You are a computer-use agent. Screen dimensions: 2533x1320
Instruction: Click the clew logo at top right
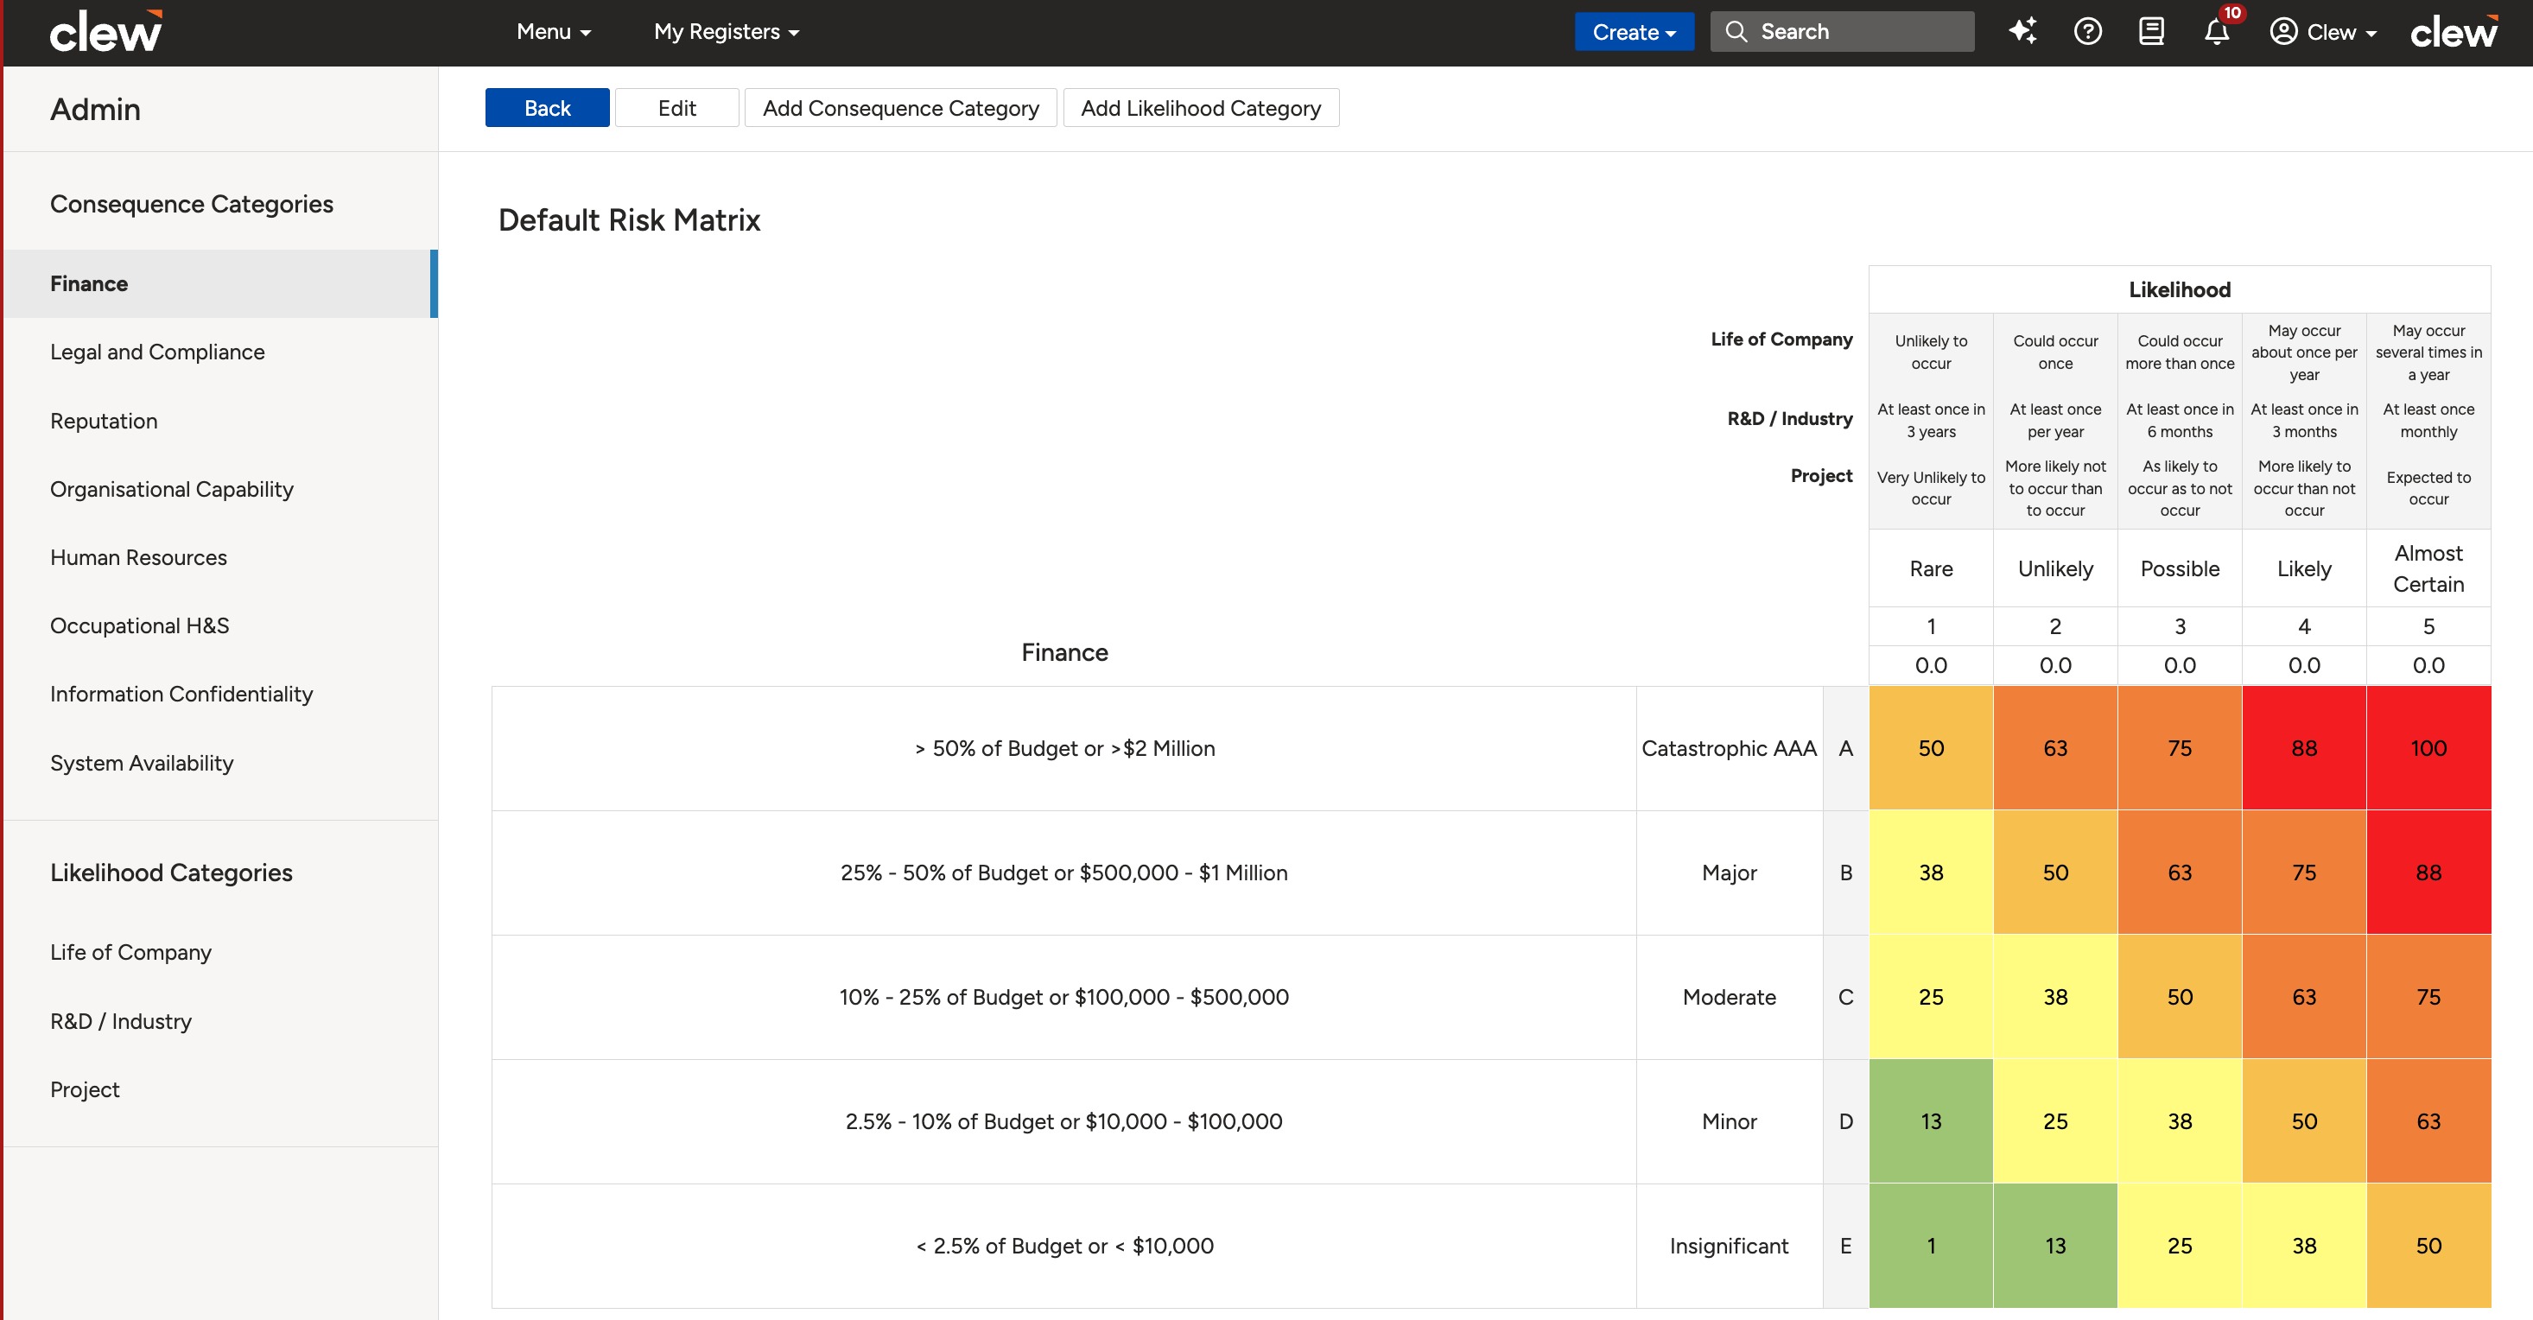(x=2454, y=31)
